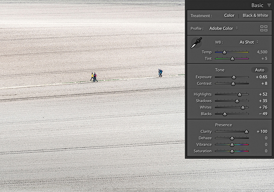
Task: Click the Exposure value +0.65 field
Action: 261,77
